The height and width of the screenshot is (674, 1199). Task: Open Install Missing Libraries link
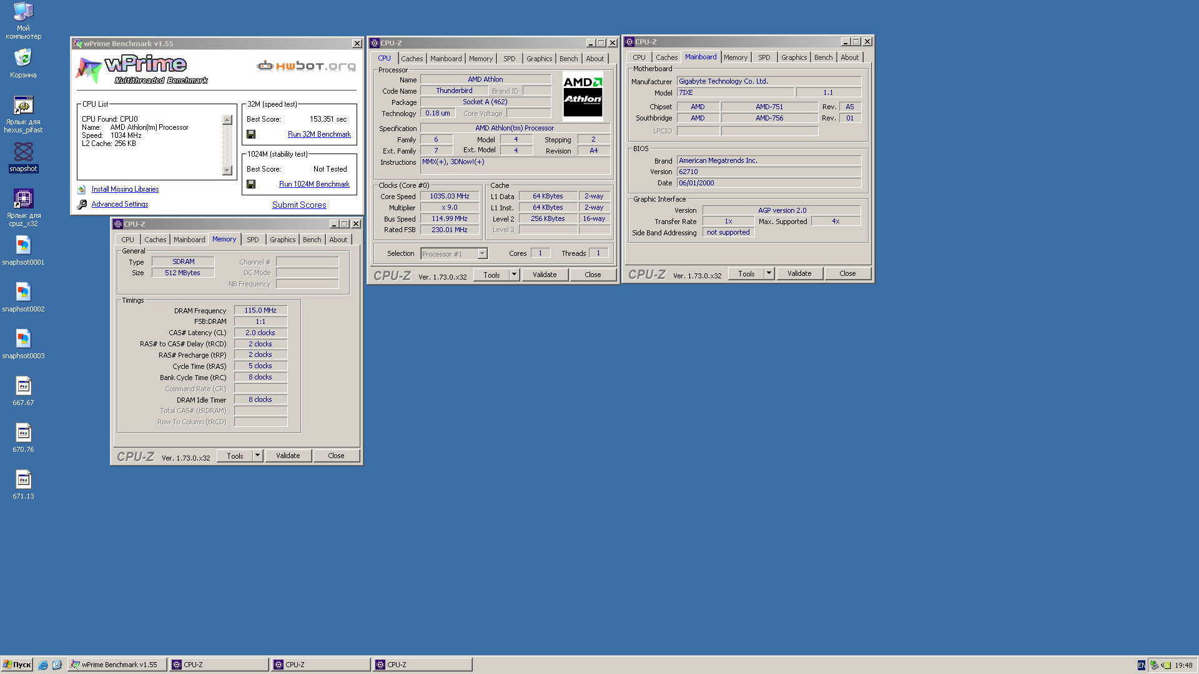[x=125, y=189]
